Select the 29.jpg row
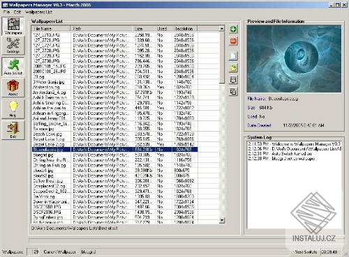The height and width of the screenshot is (257, 349). pos(114,77)
